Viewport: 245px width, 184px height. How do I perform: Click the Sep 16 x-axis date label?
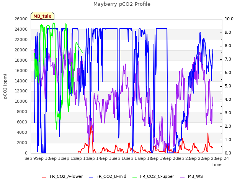120,158
